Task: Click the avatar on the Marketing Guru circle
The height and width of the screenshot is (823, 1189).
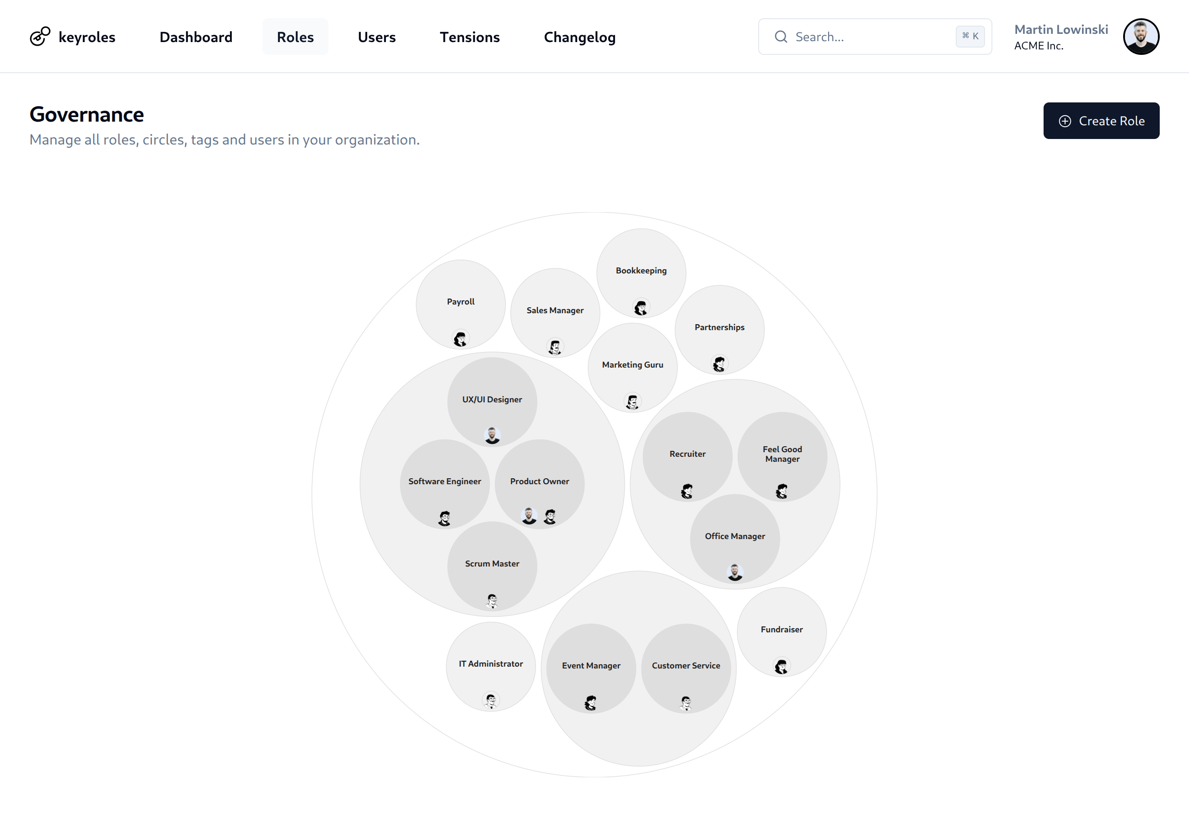Action: (x=632, y=401)
